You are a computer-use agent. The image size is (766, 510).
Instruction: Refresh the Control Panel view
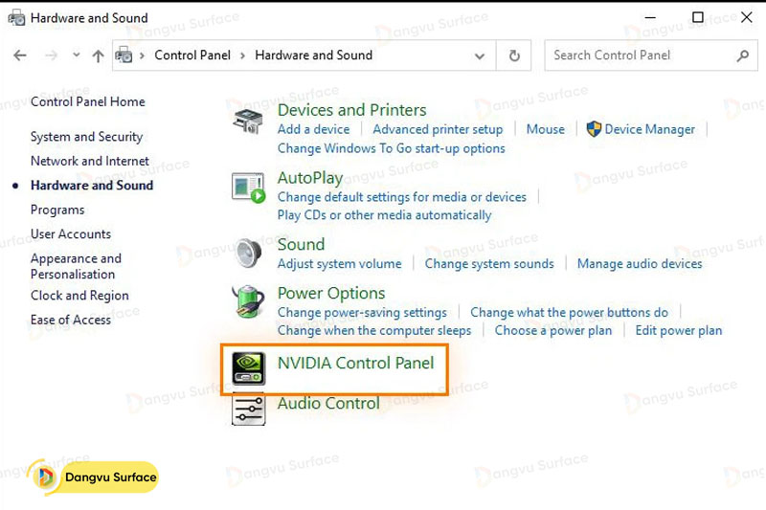pyautogui.click(x=514, y=55)
